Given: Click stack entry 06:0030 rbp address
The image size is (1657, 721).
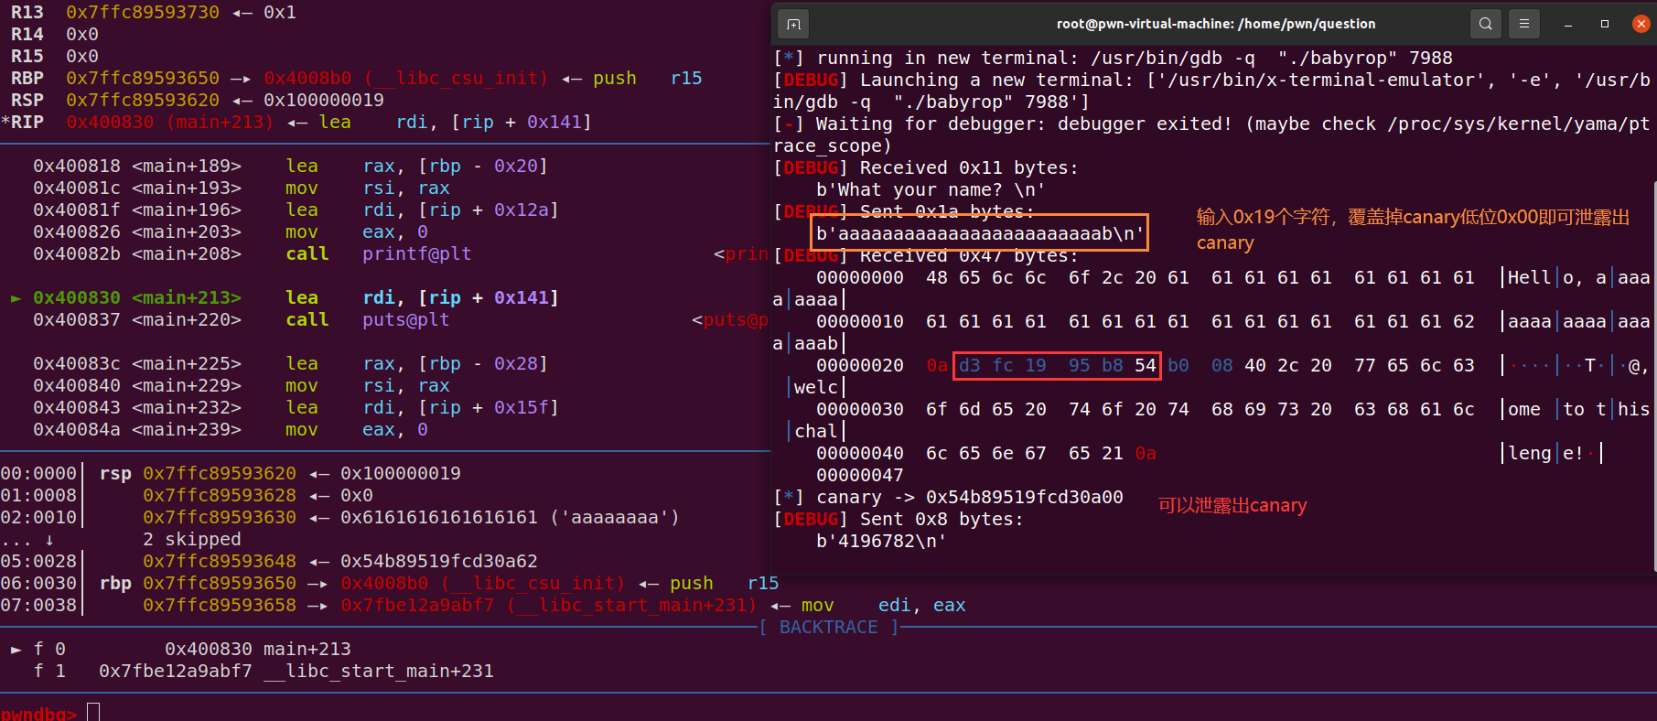Looking at the screenshot, I should pyautogui.click(x=220, y=584).
